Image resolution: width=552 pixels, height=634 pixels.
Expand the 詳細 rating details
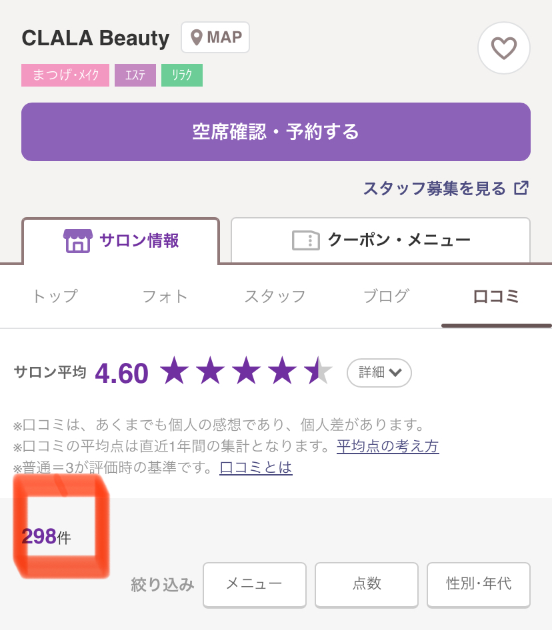click(379, 372)
